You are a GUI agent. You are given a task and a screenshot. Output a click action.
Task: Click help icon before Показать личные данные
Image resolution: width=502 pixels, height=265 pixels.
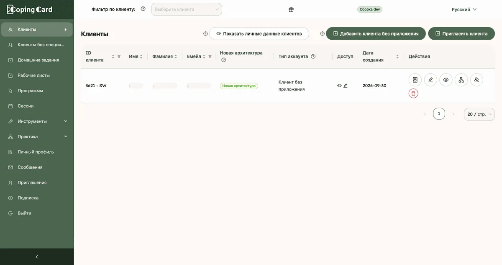tap(205, 34)
